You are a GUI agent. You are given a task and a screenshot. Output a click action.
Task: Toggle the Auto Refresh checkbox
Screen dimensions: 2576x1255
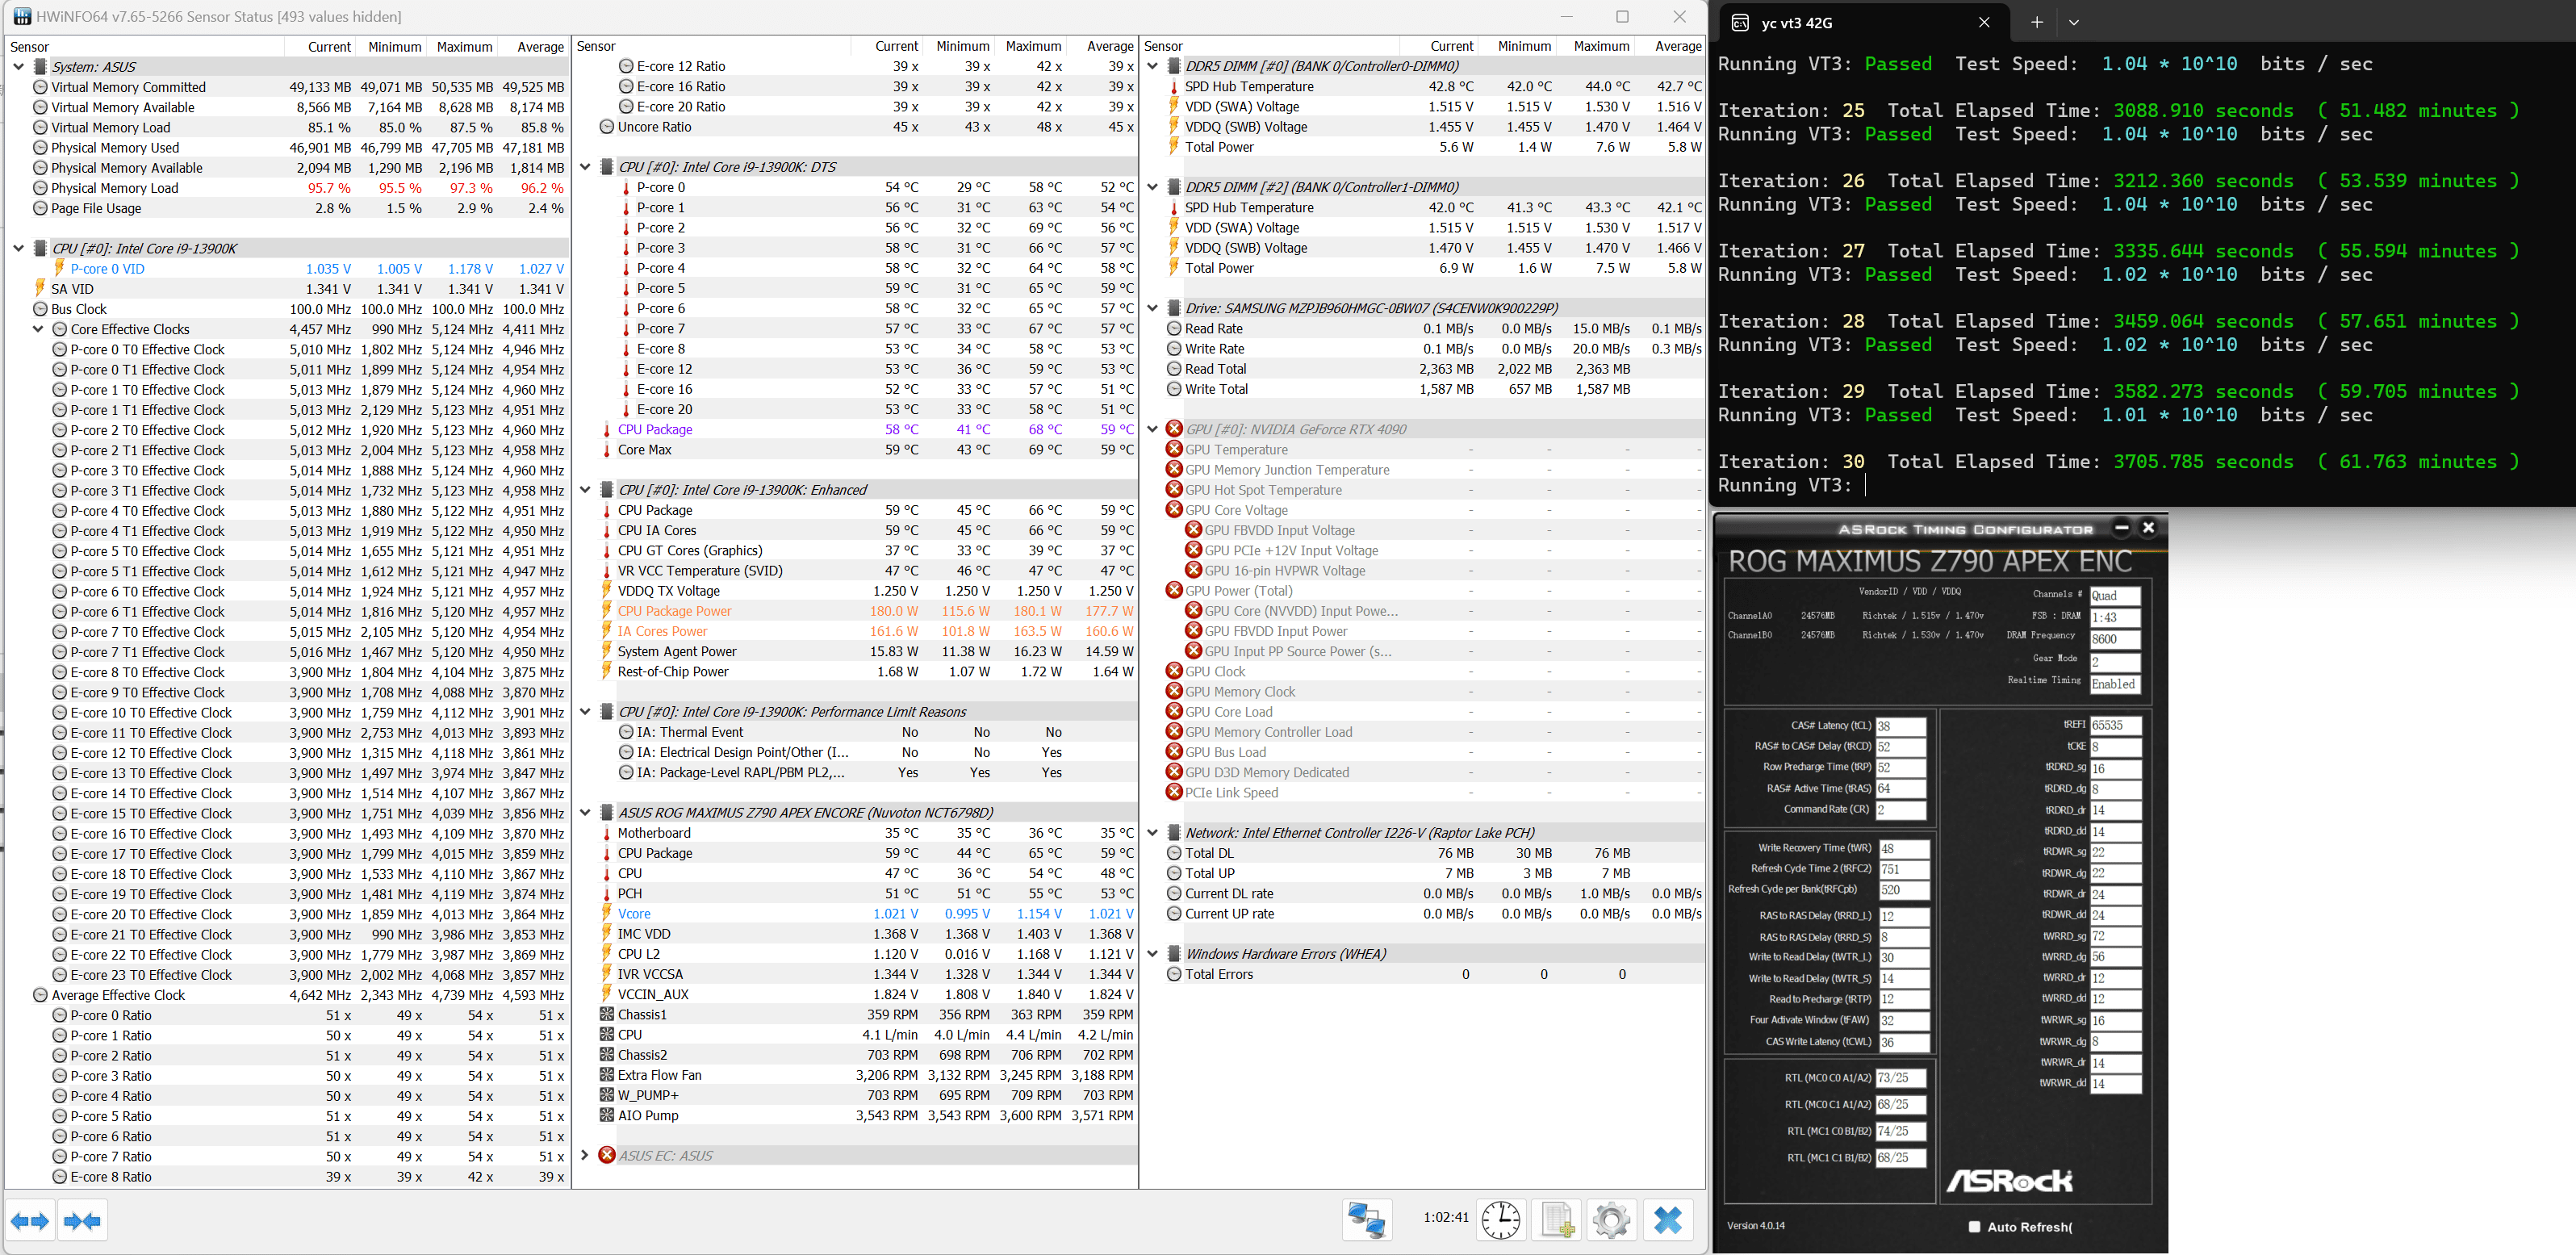(1974, 1227)
